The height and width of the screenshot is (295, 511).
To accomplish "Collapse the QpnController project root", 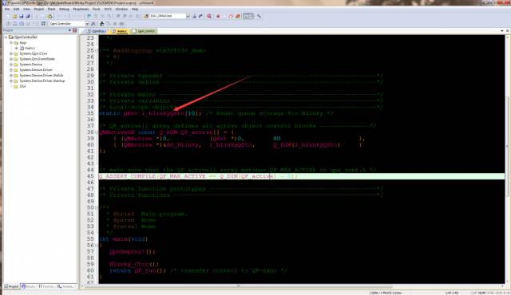I will pos(6,37).
